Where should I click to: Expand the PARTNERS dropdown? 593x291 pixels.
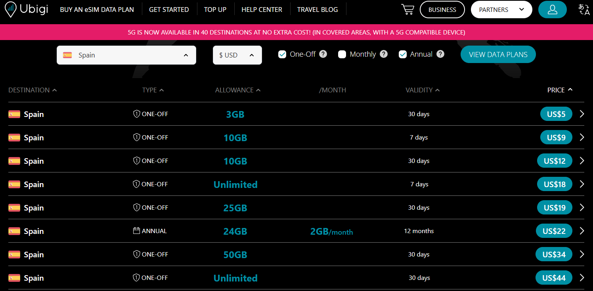click(501, 10)
